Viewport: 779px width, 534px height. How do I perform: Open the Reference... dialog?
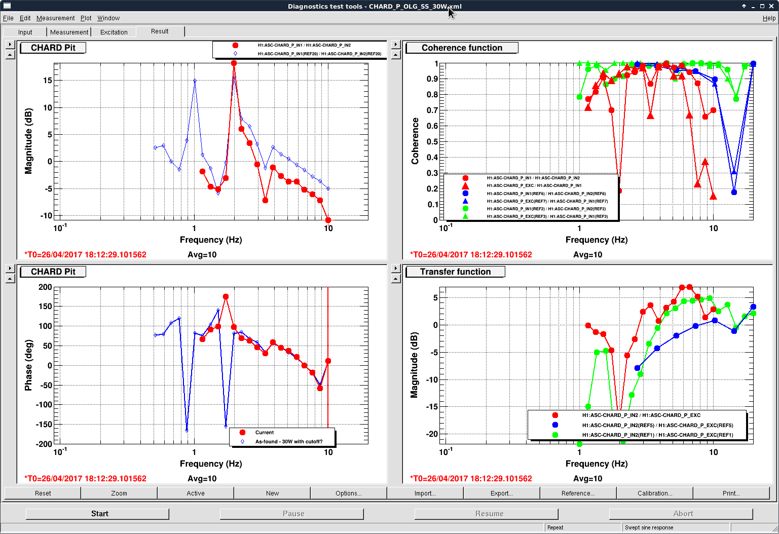coord(578,493)
